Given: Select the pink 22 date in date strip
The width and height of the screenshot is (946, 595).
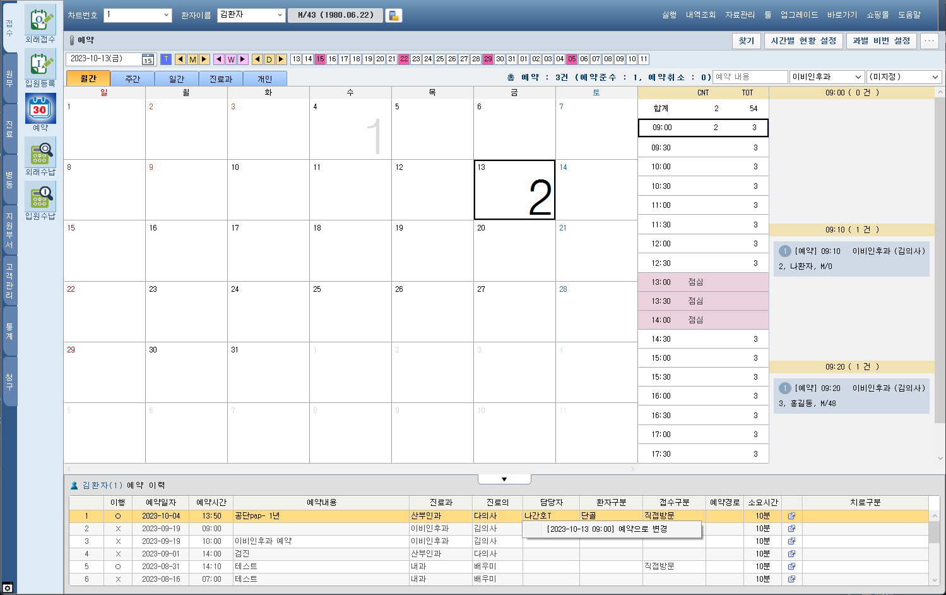Looking at the screenshot, I should tap(404, 59).
